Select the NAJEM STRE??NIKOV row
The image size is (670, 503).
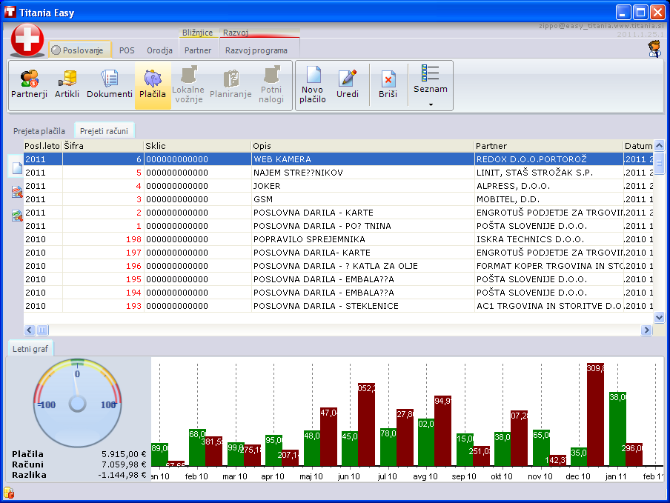click(339, 173)
